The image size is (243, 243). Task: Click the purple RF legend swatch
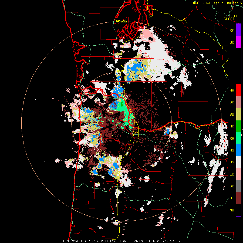[x=238, y=30]
